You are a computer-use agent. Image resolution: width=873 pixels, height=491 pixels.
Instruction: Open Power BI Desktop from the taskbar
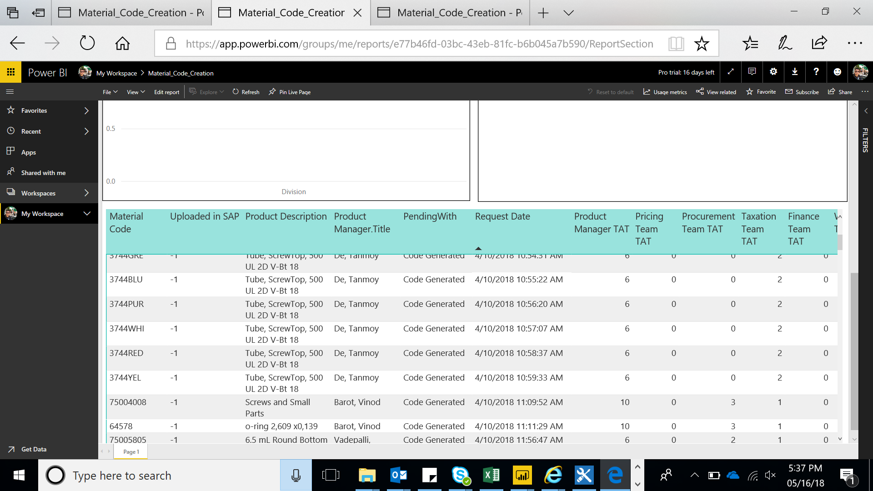tap(522, 476)
